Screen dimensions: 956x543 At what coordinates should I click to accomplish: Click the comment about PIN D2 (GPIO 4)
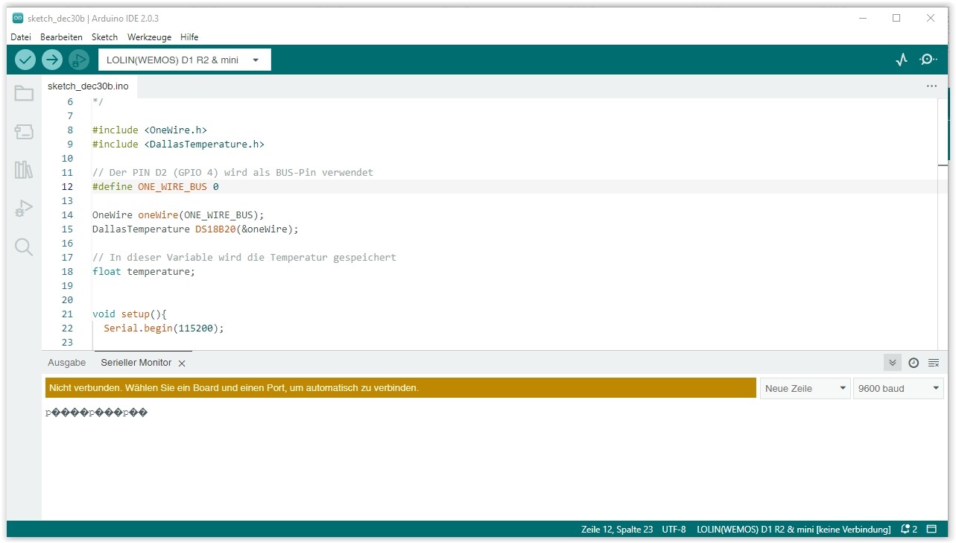[x=232, y=172]
